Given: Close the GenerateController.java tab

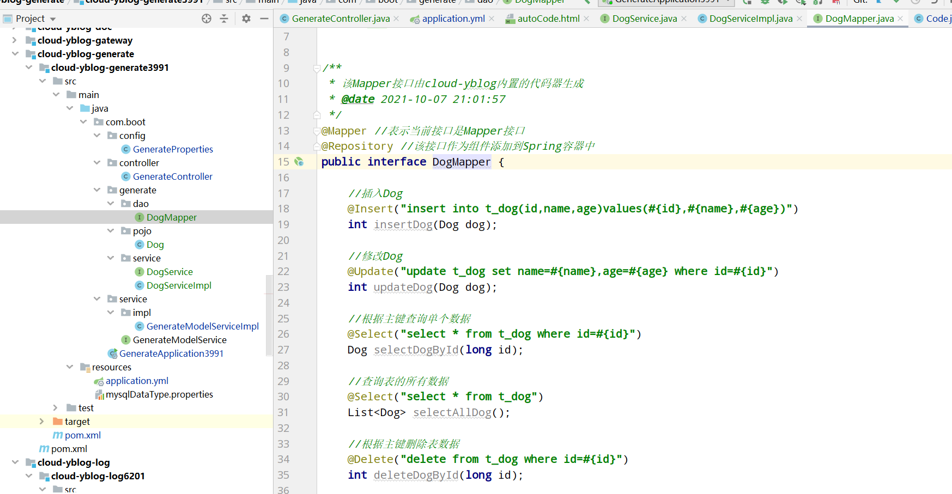Looking at the screenshot, I should coord(396,19).
